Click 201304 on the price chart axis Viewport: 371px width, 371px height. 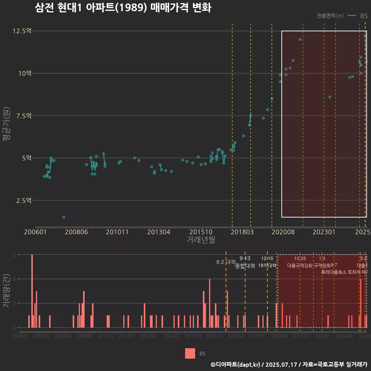pos(158,232)
